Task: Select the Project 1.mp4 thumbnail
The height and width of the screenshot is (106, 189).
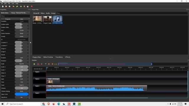Action: pos(47,19)
